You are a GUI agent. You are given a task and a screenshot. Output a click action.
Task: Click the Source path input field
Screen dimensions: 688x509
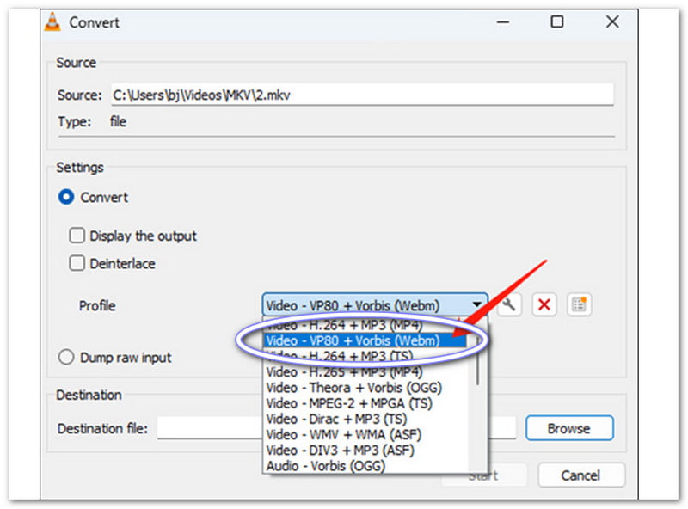[x=362, y=95]
